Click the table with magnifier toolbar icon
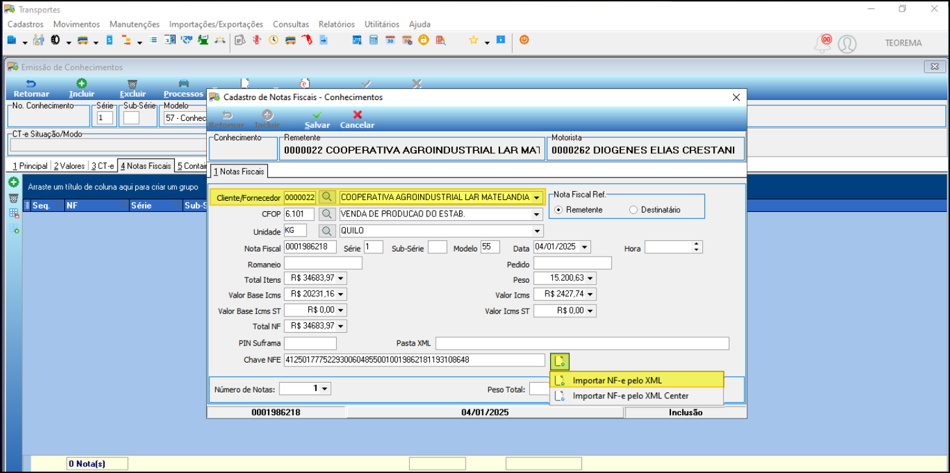The height and width of the screenshot is (473, 950). 441,40
